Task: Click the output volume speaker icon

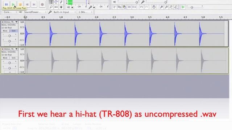Action: click(115, 2)
